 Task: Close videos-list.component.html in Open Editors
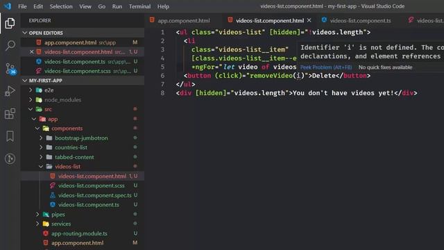click(31, 52)
